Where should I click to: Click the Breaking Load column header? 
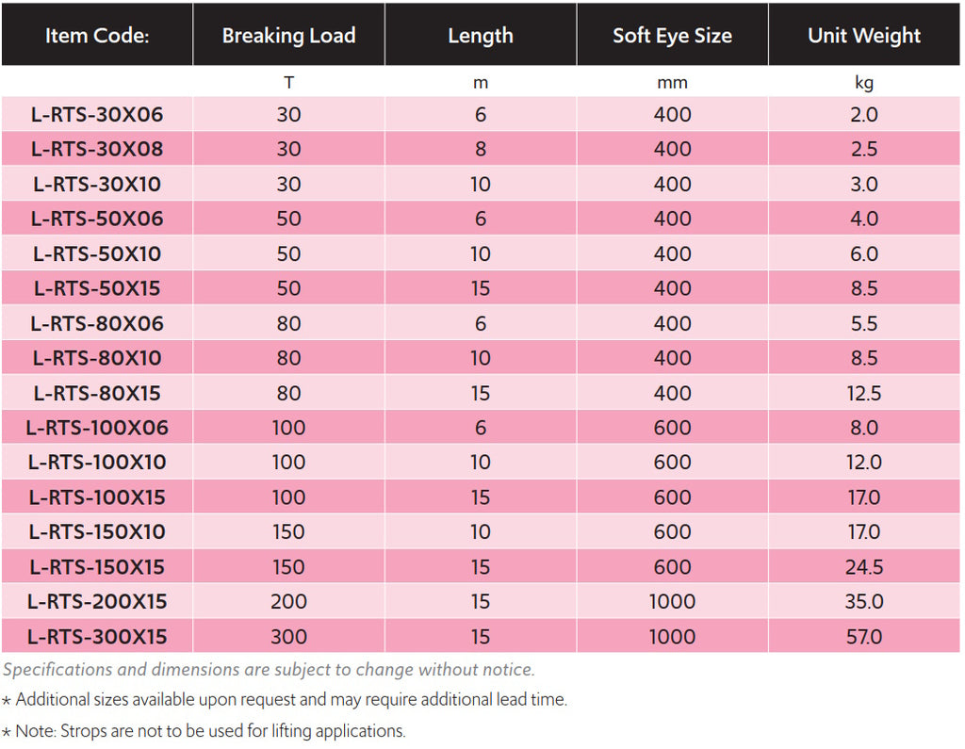tap(288, 36)
